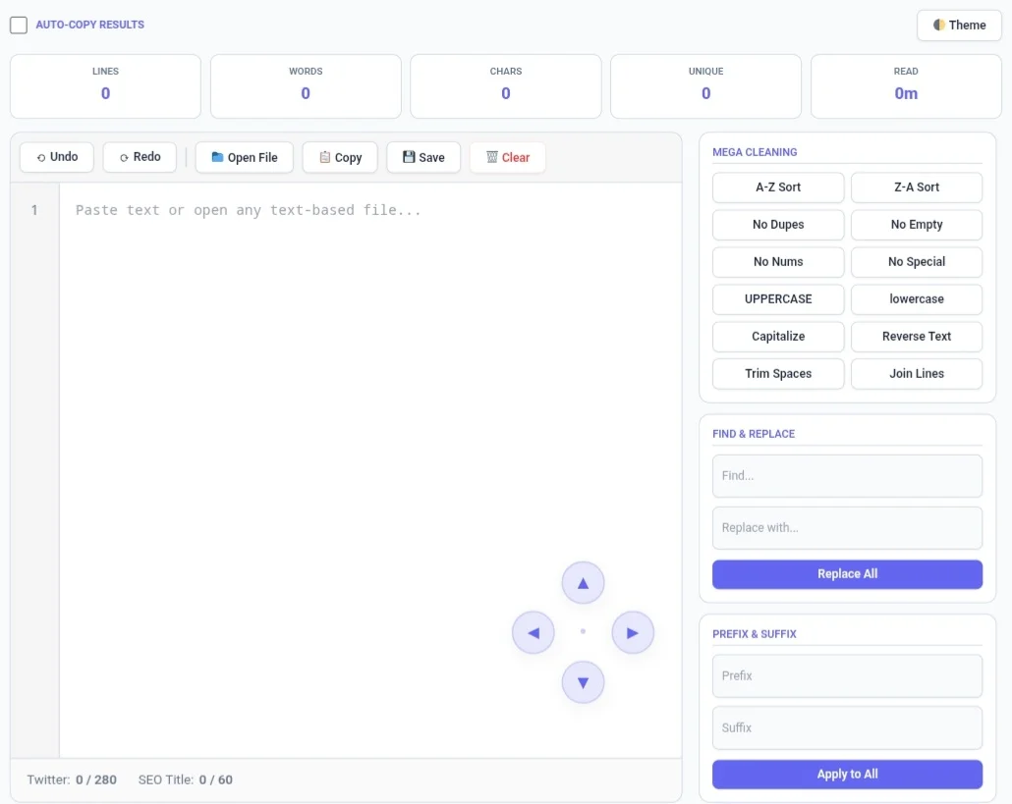The height and width of the screenshot is (804, 1012).
Task: Sort lines with A-Z Sort
Action: [x=778, y=188]
